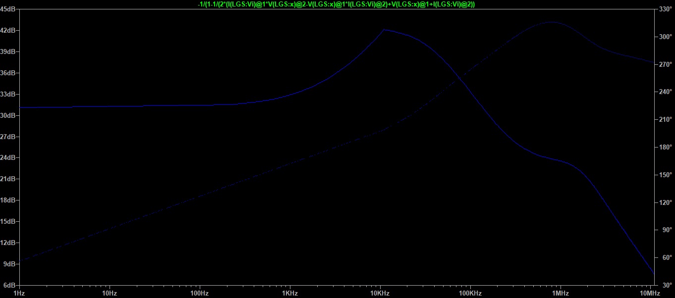Click the 1Hz frequency axis label
The image size is (675, 298).
click(x=19, y=294)
